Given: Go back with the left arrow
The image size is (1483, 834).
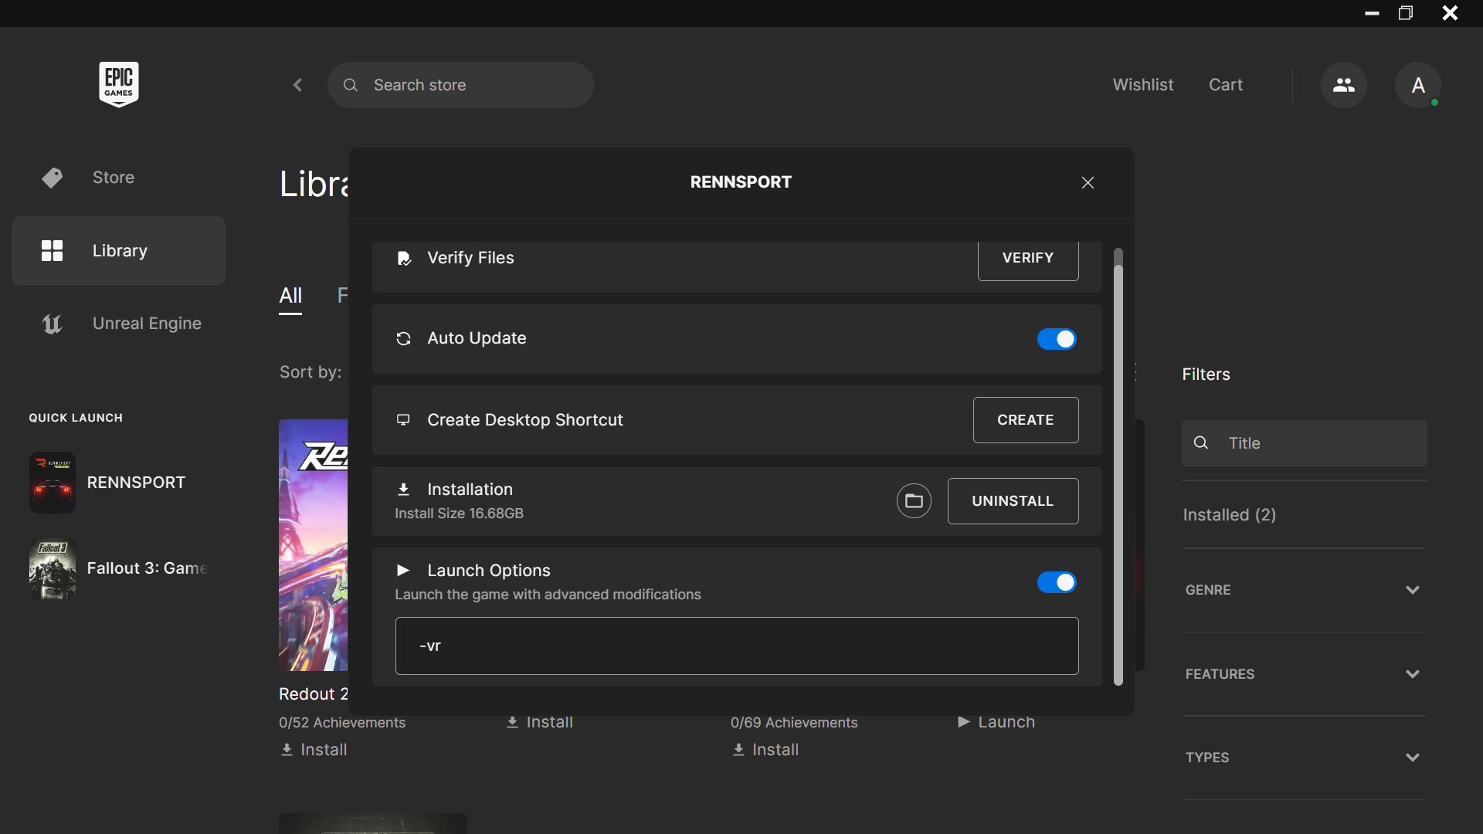Looking at the screenshot, I should (297, 85).
